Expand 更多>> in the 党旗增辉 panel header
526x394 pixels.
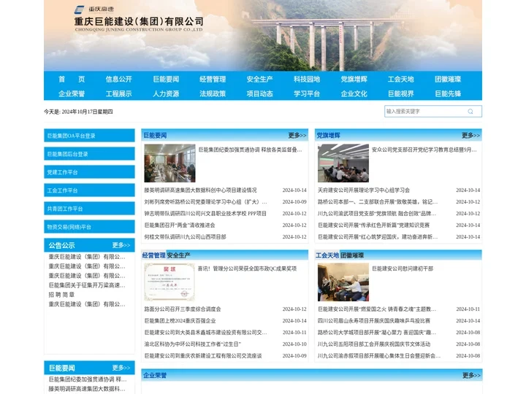pos(470,135)
